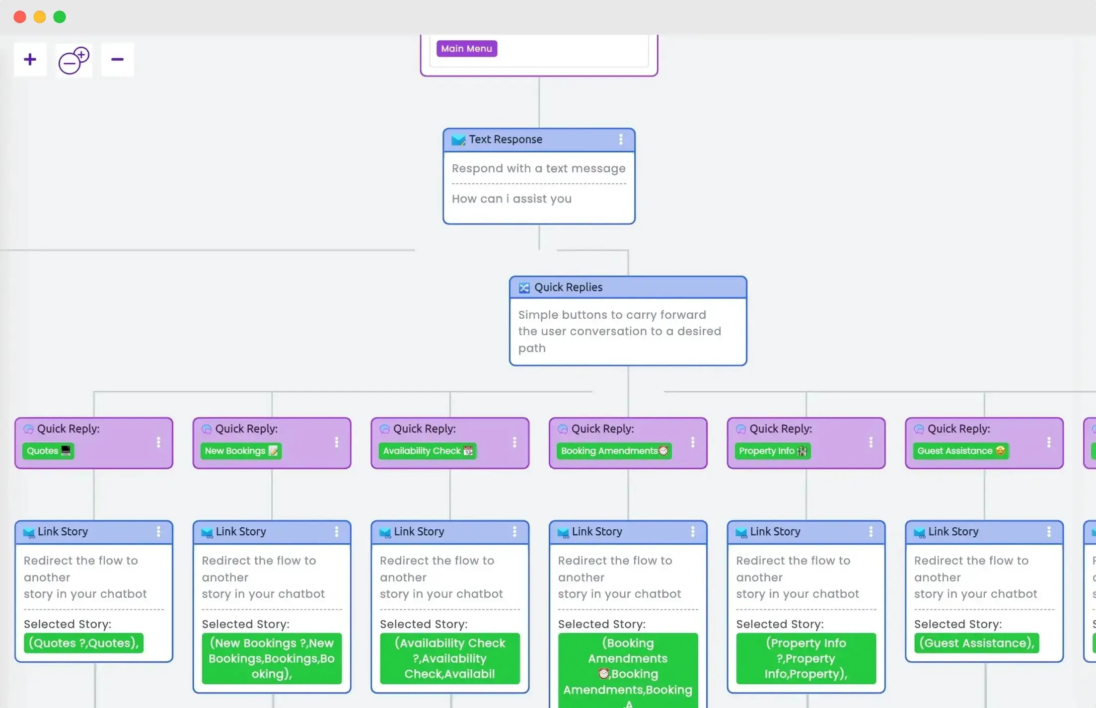Open options for Guest Assistance quick reply
Viewport: 1096px width, 708px height.
point(1049,442)
